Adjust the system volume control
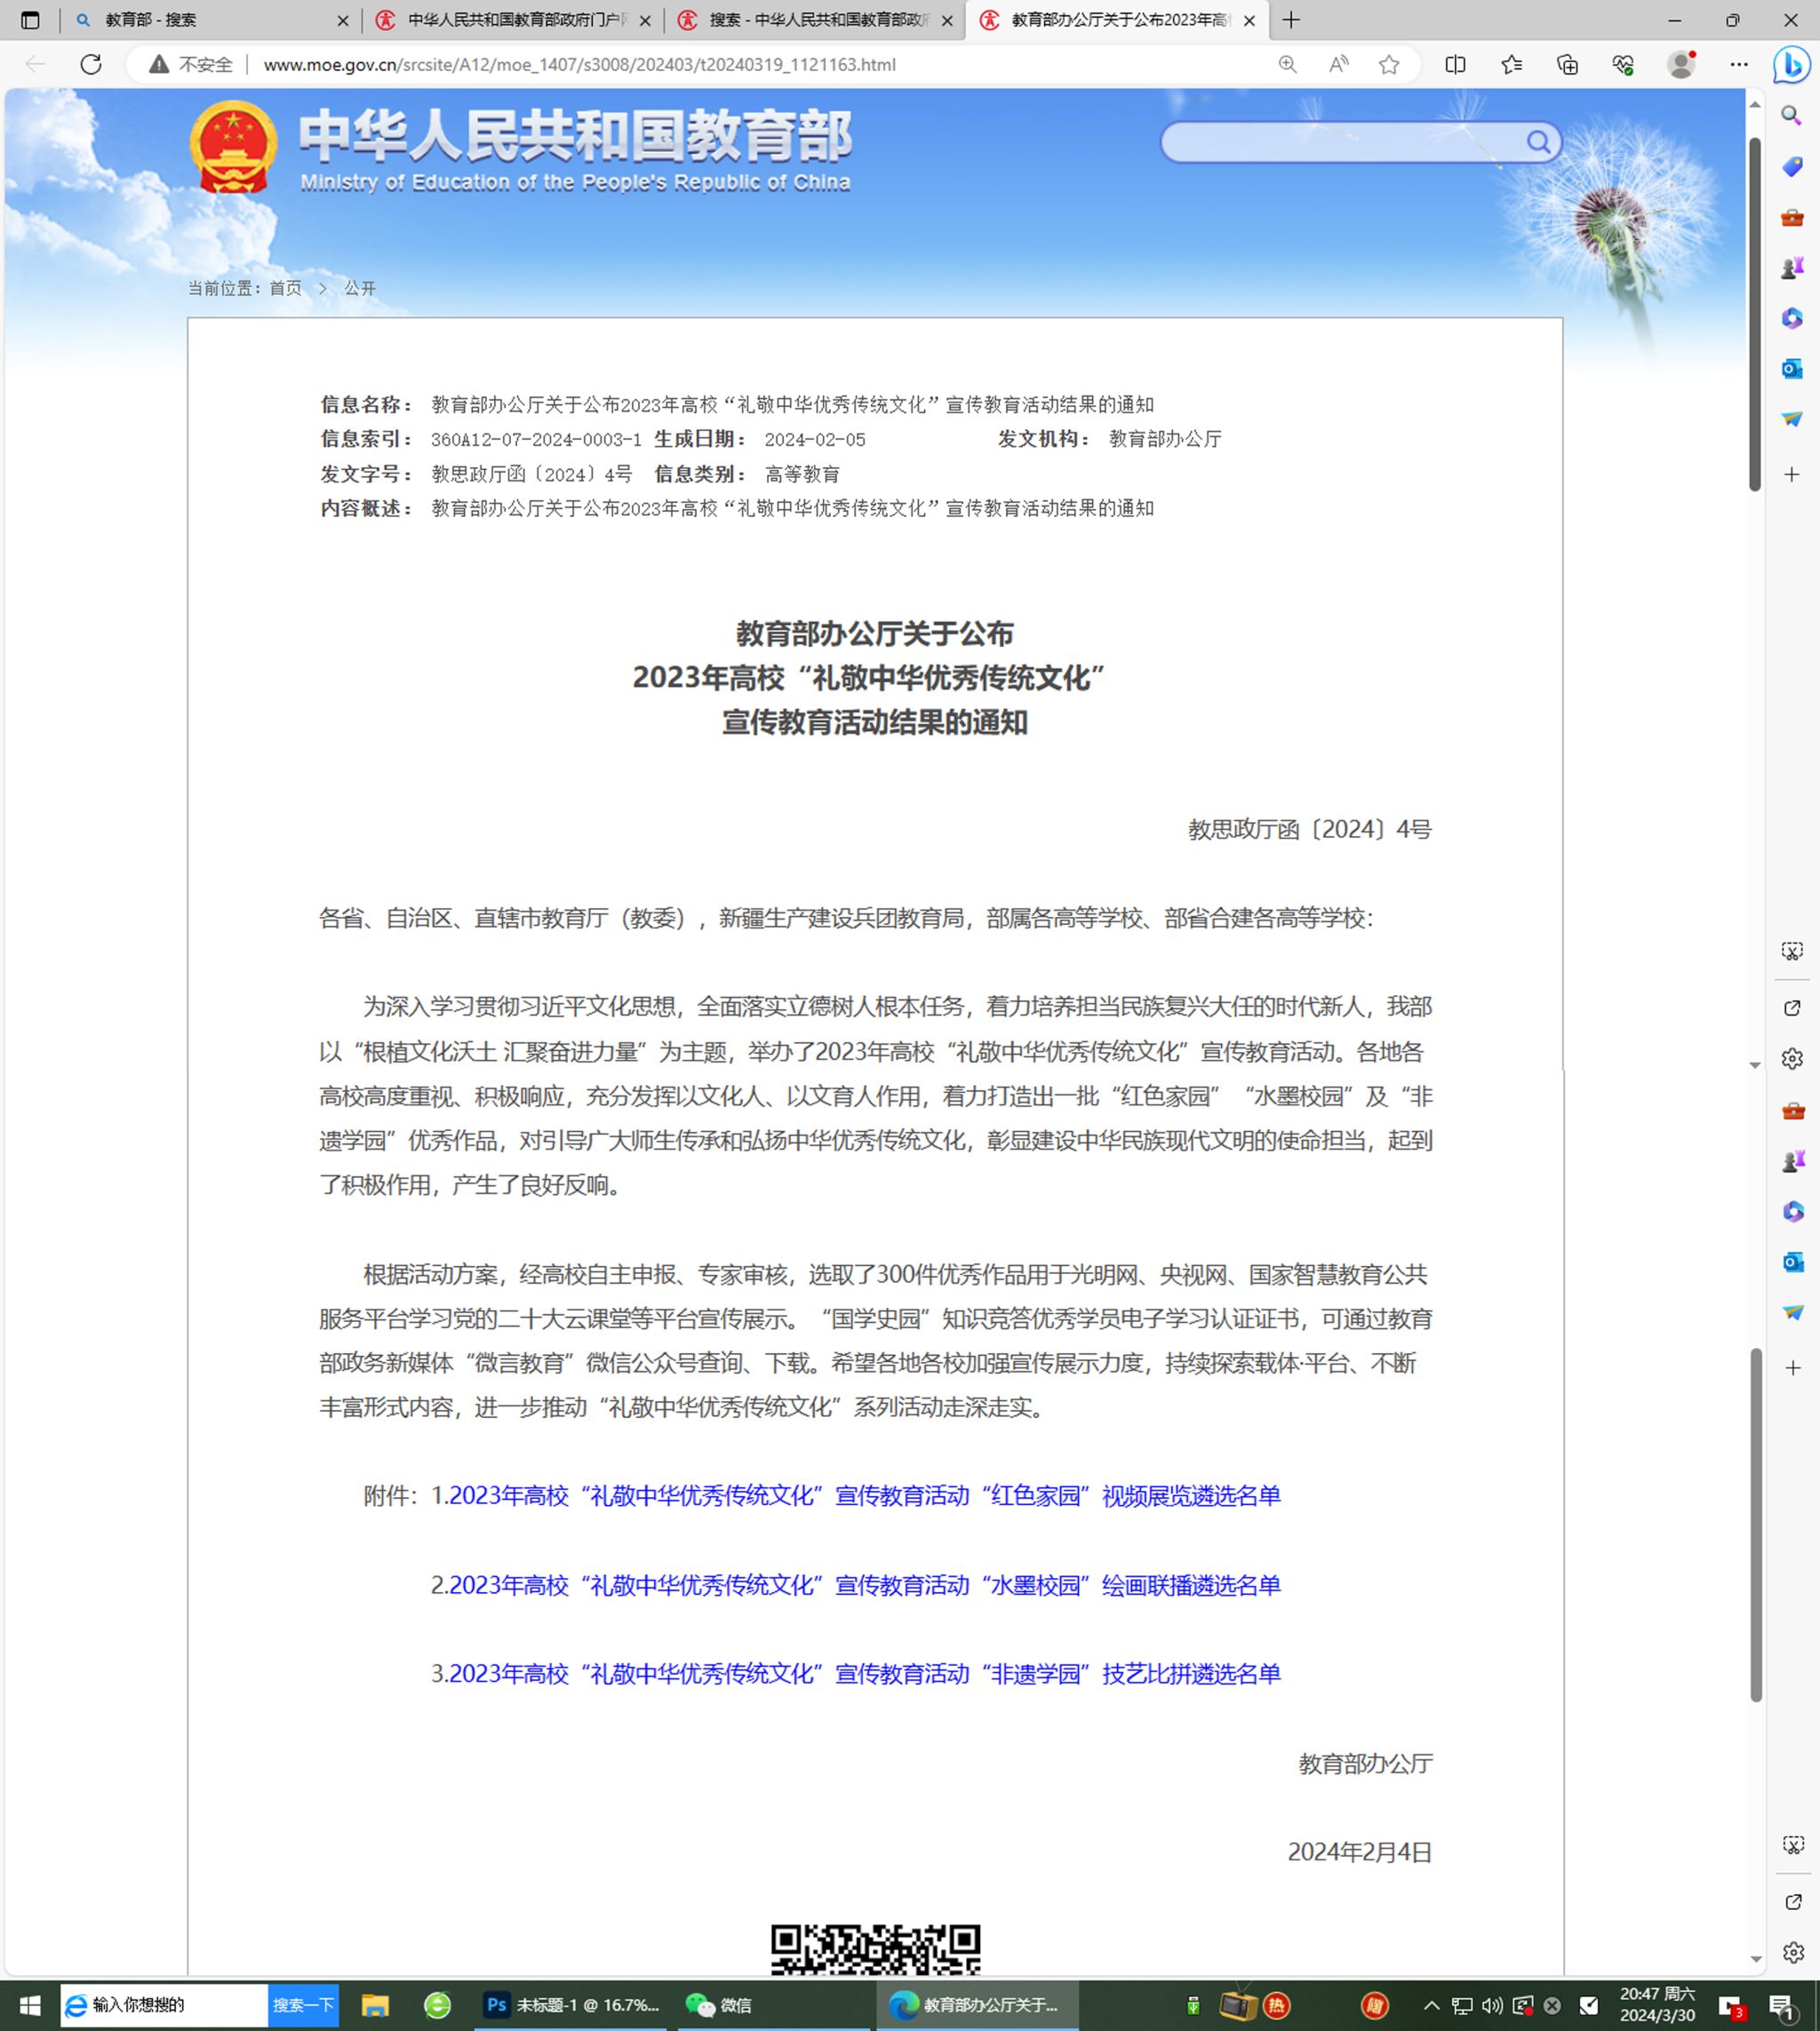The image size is (1820, 2031). coord(1492,2006)
